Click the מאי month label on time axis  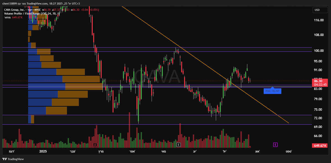coord(163,151)
